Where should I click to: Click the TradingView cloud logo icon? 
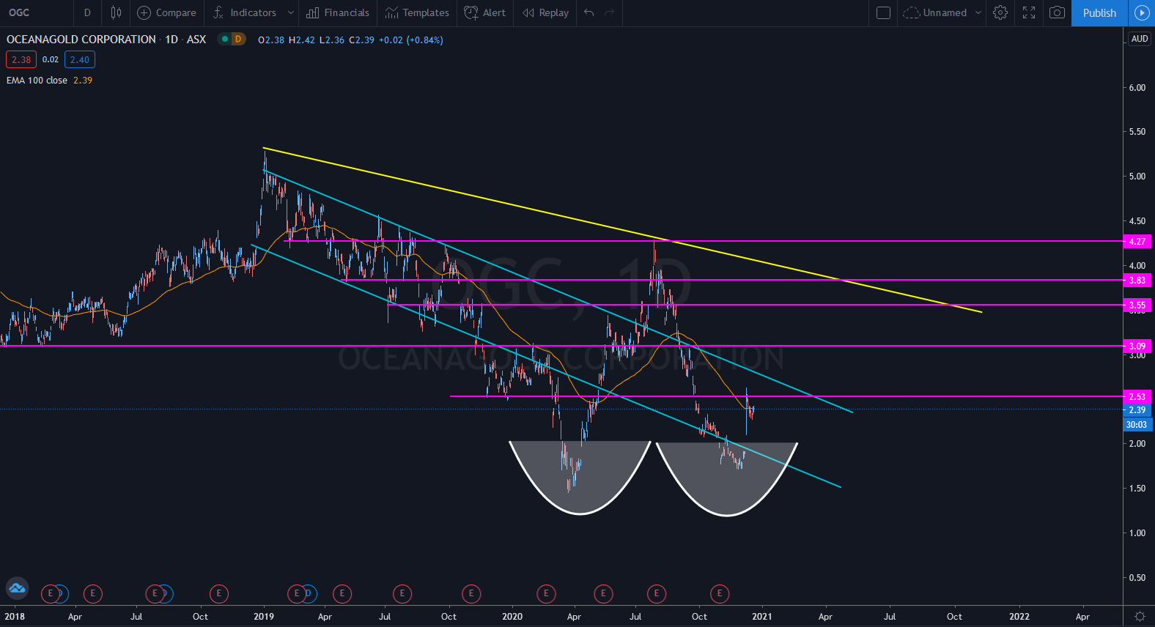click(16, 588)
